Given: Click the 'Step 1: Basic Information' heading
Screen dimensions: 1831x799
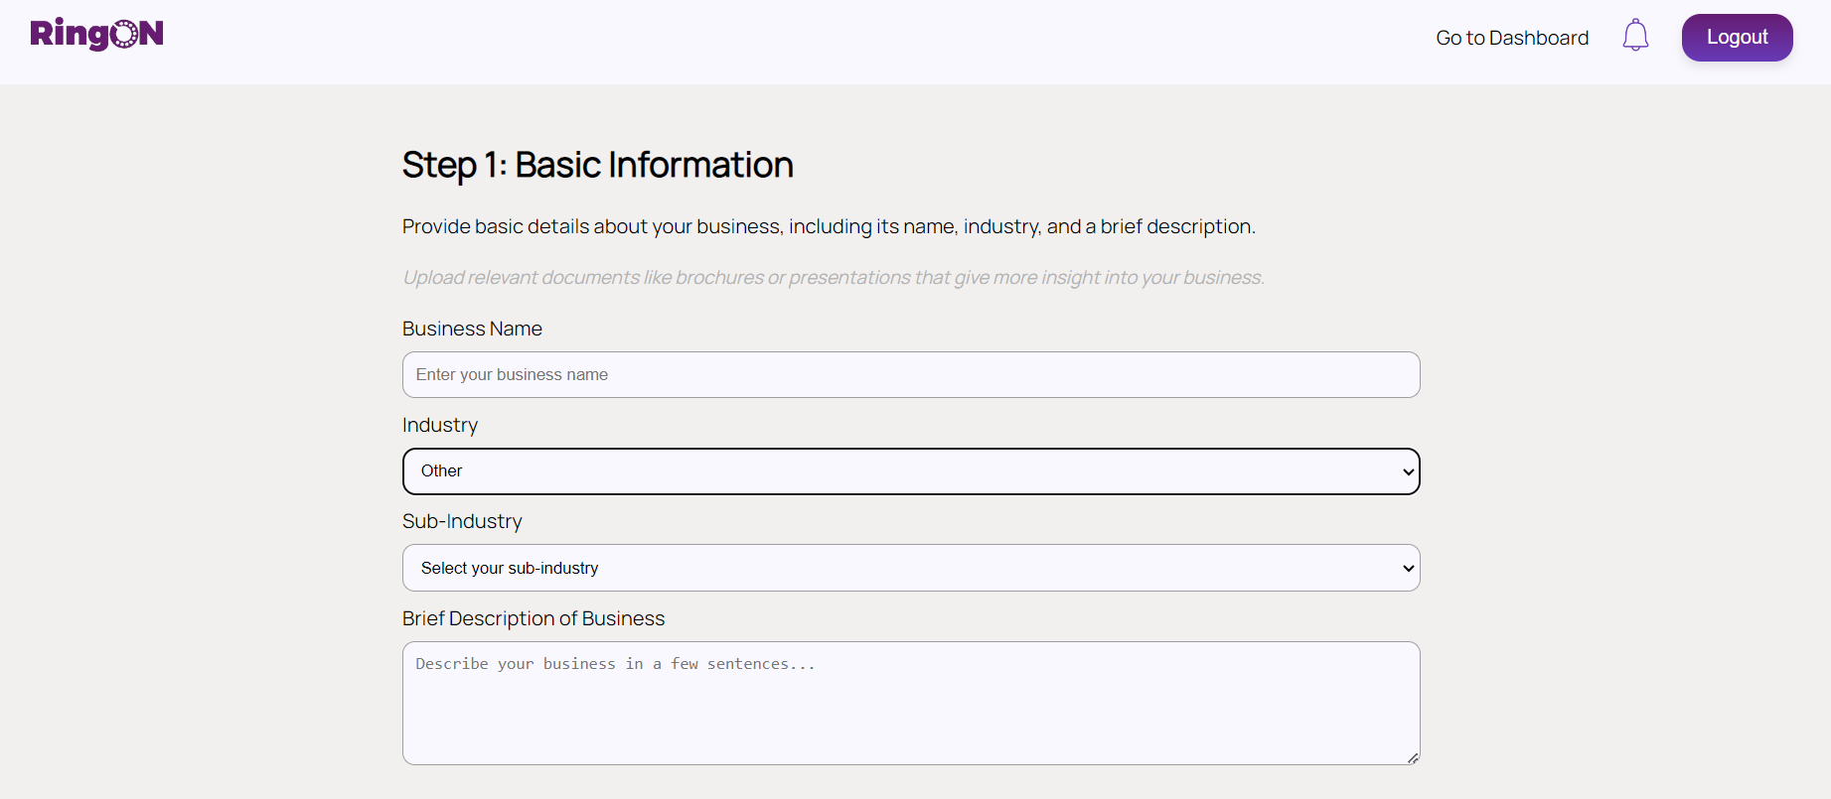Looking at the screenshot, I should 597,165.
